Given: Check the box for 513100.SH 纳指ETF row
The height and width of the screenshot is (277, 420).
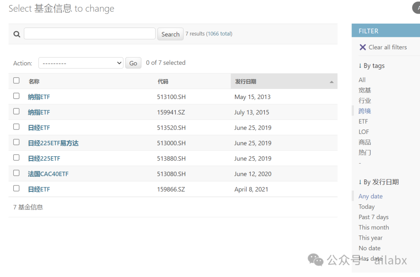Looking at the screenshot, I should point(16,96).
